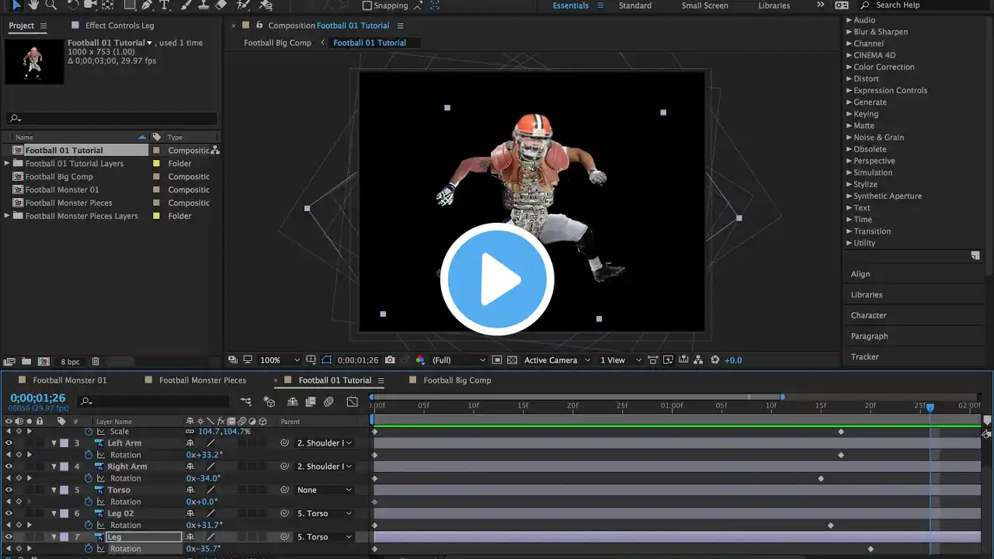This screenshot has height=559, width=994.
Task: Toggle the transparency grid icon
Action: pyautogui.click(x=512, y=360)
